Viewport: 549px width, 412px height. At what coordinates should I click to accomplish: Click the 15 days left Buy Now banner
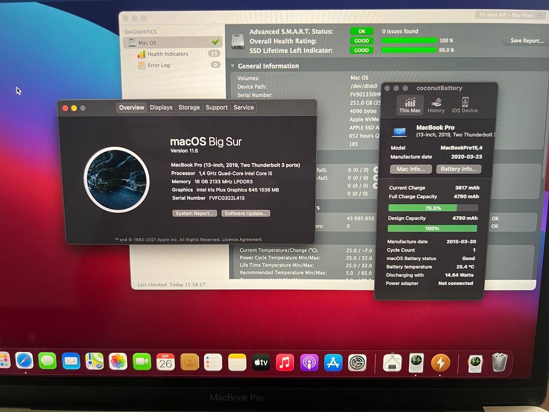[x=510, y=15]
